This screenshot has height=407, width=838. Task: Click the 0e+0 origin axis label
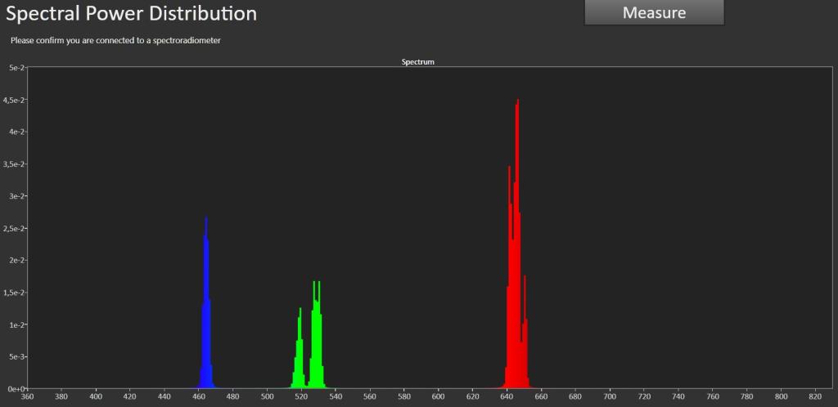tap(15, 389)
